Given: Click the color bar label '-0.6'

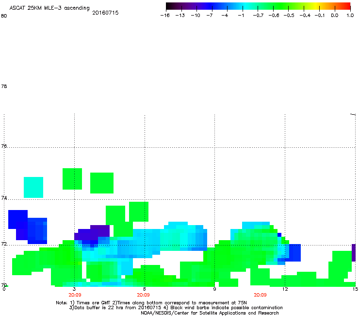Looking at the screenshot, I should coord(274,16).
